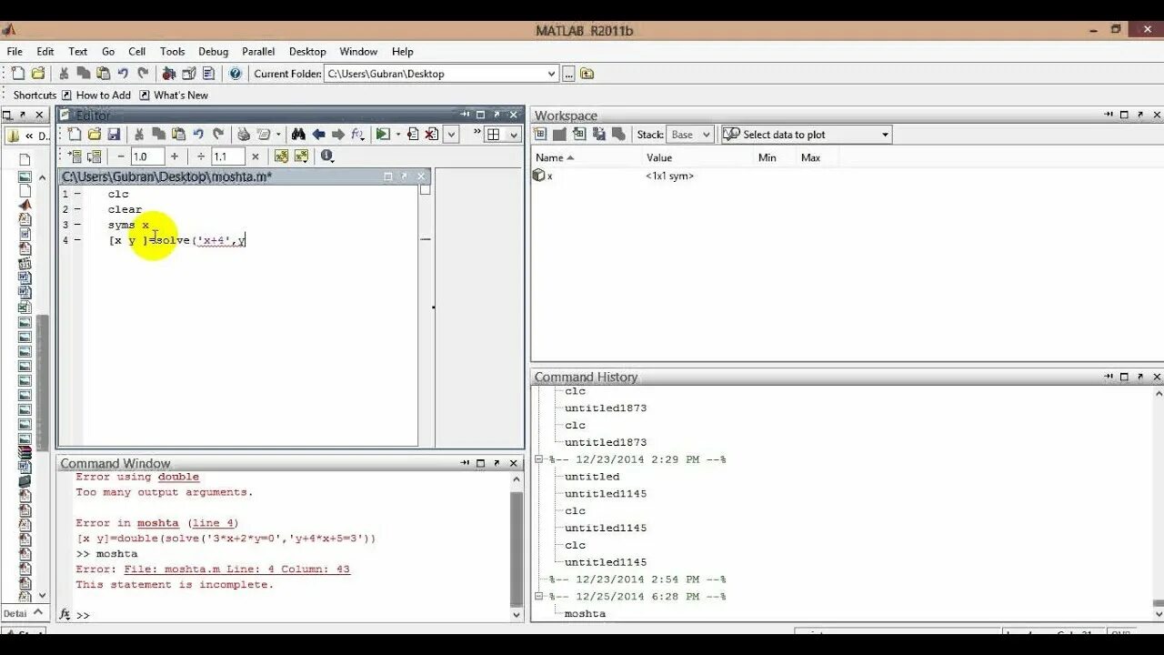Toggle breakpoint dash on line 2
The width and height of the screenshot is (1164, 655).
click(x=77, y=209)
